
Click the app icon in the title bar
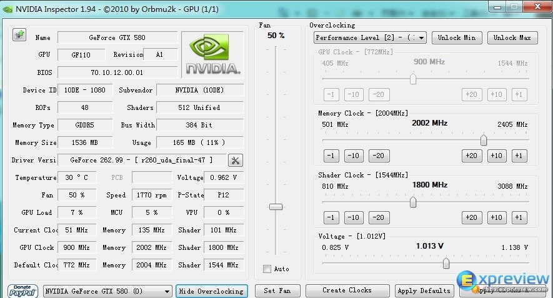point(7,9)
